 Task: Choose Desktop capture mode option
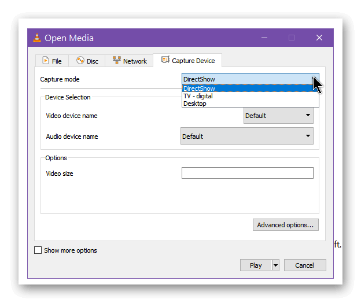[251, 104]
